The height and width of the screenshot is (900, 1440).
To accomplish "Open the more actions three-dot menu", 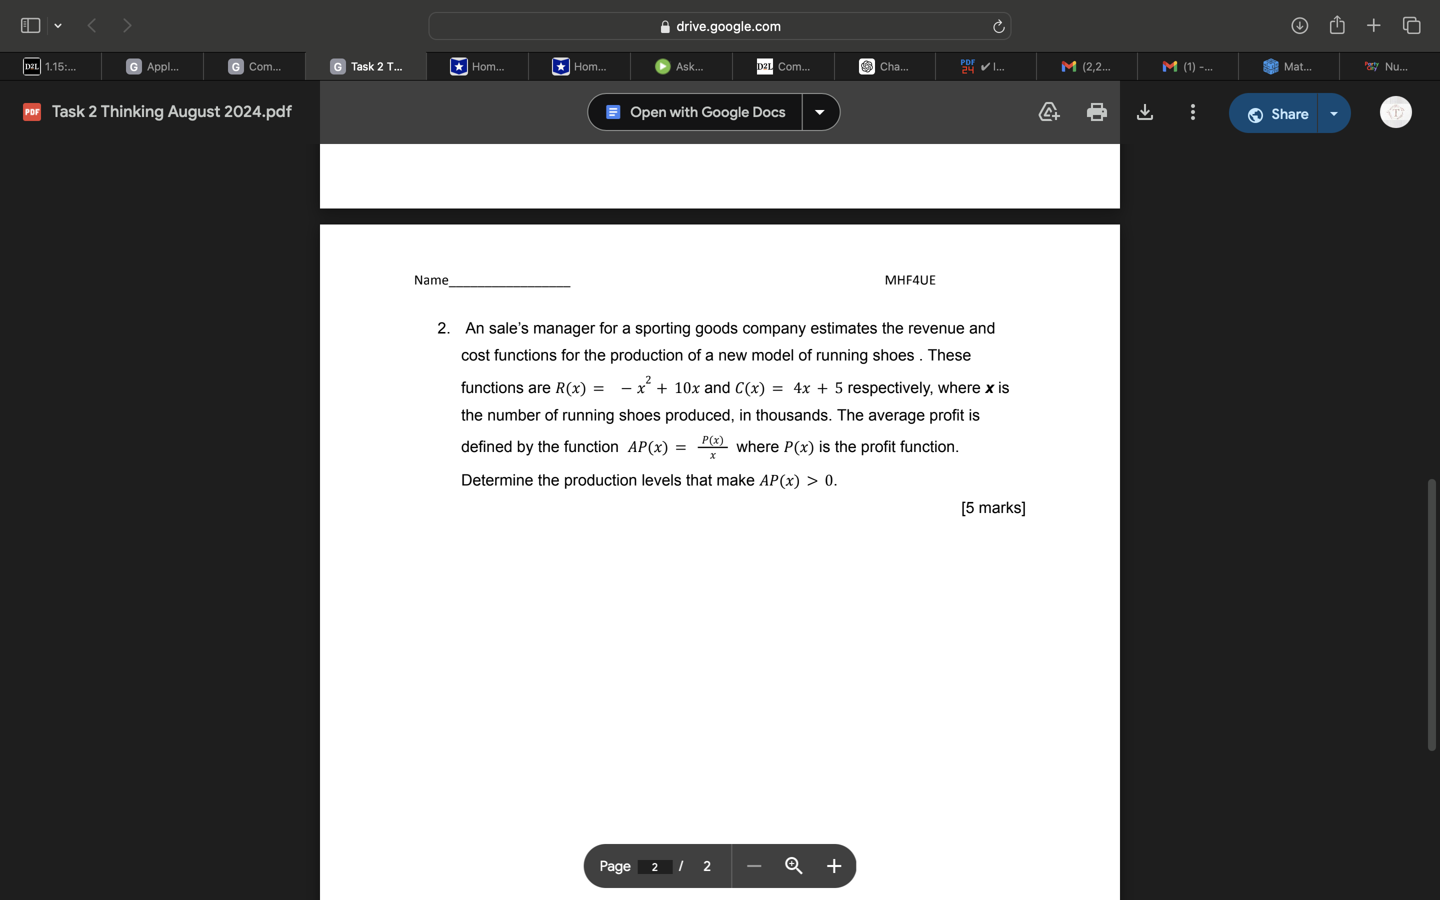I will pos(1192,112).
